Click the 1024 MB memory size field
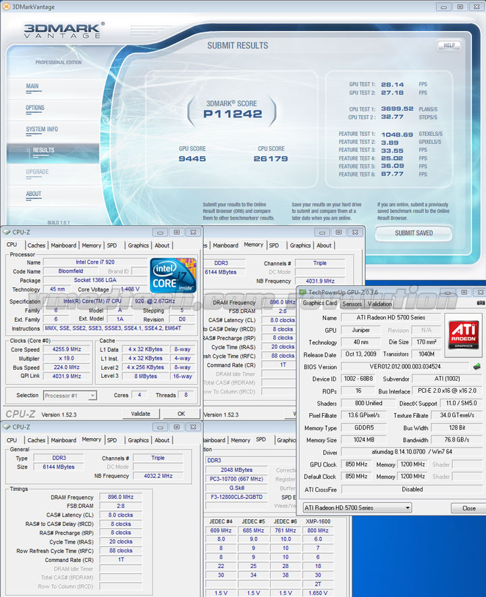This screenshot has height=597, width=486. coord(364,439)
